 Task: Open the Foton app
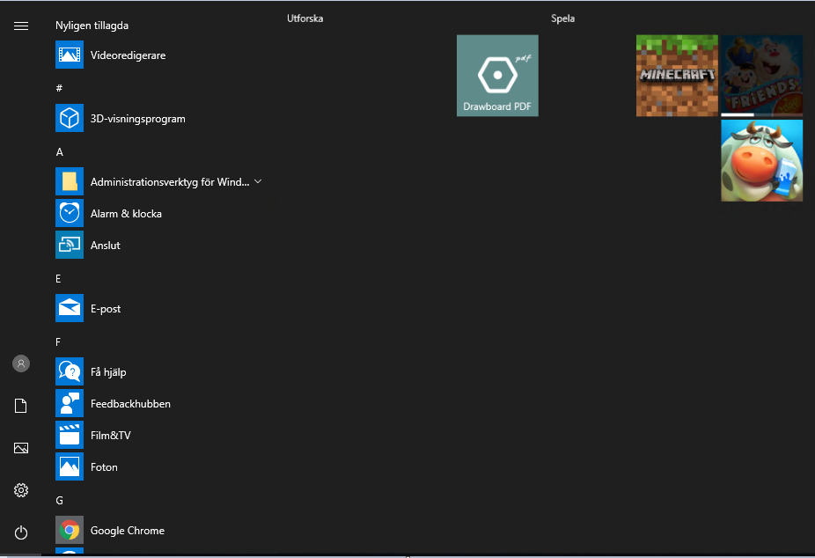(70, 467)
